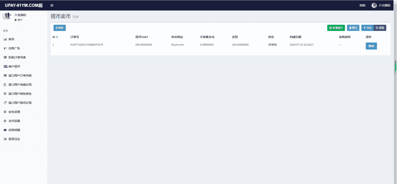The height and width of the screenshot is (184, 397).
Task: Click the 重置 reset button
Action: point(380,28)
